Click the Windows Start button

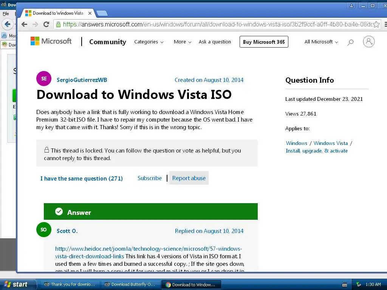19,284
